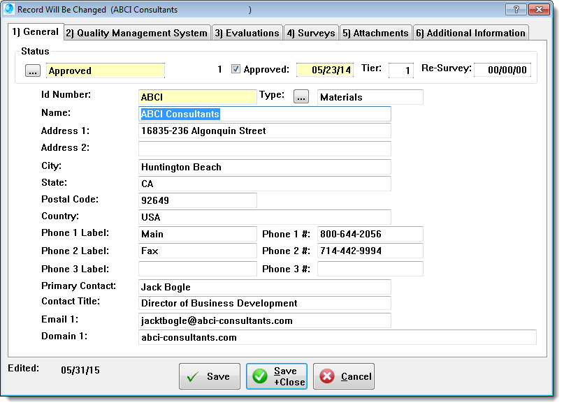Open the Type lookup ellipsis button

point(301,97)
